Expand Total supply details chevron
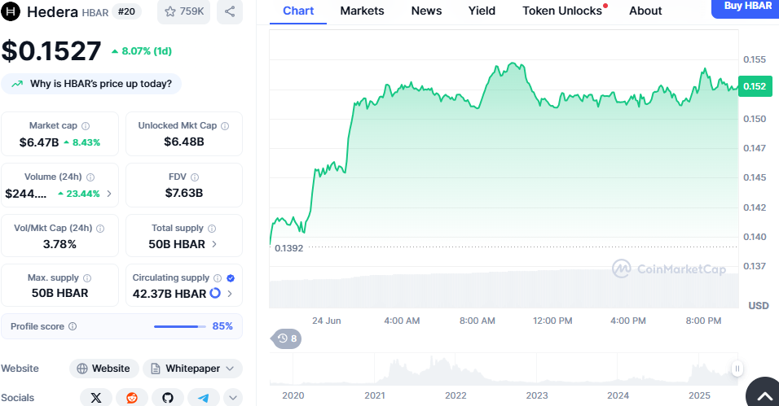 pos(214,244)
